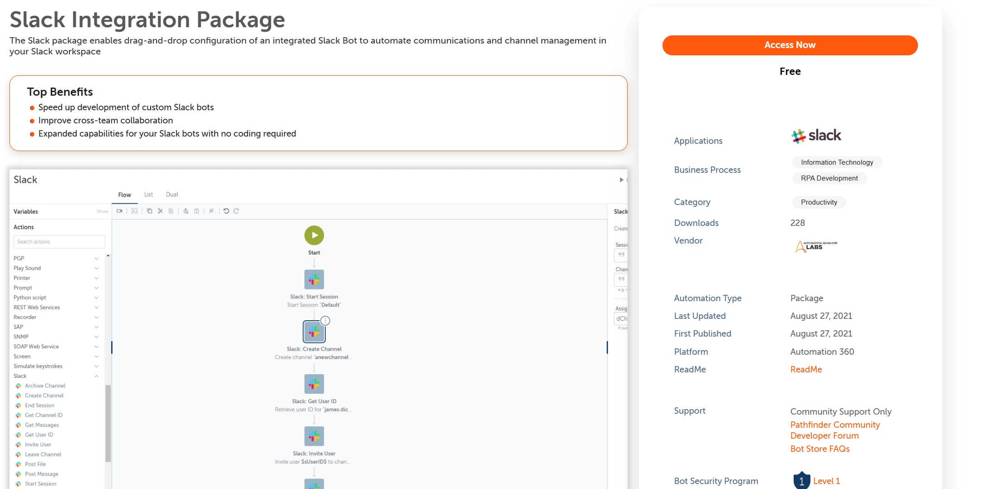Click the copy toolbar icon
Viewport: 1001px width, 489px height.
click(149, 211)
